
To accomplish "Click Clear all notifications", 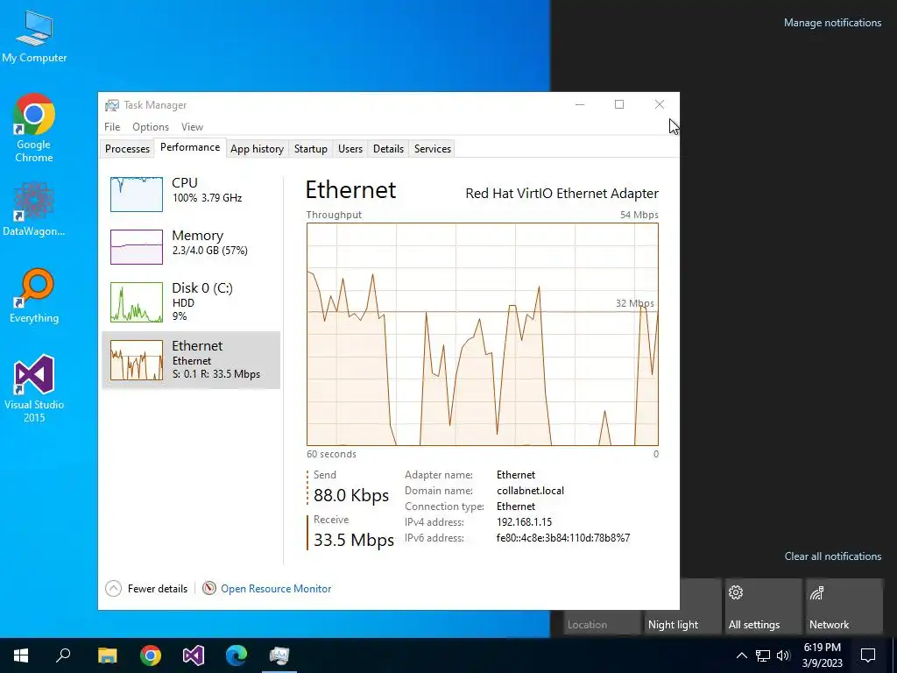I will pos(832,556).
